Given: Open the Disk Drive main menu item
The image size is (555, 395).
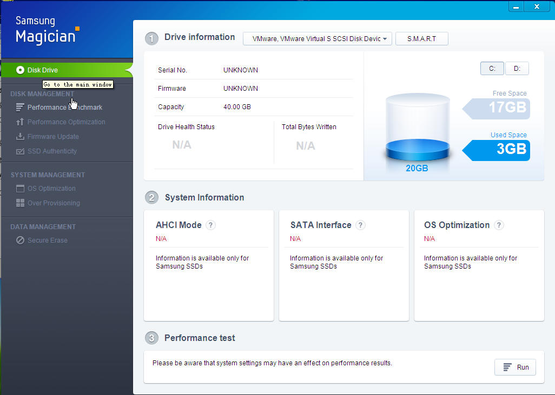Looking at the screenshot, I should coord(43,70).
